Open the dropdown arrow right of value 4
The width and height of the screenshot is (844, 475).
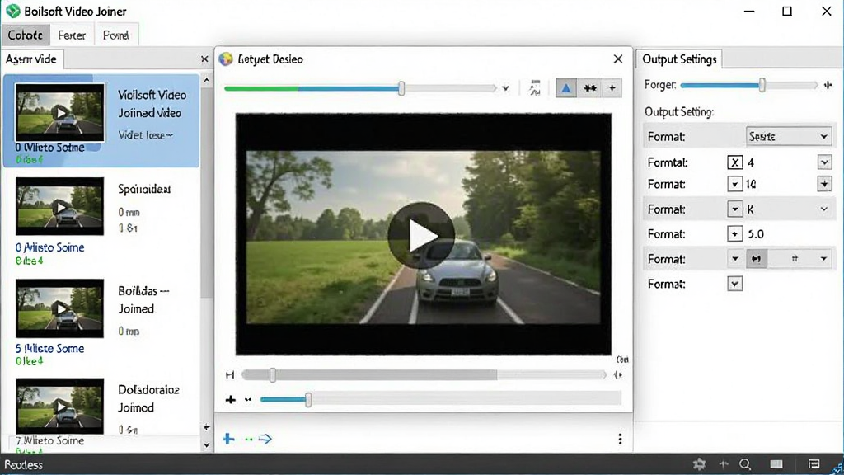click(x=824, y=162)
